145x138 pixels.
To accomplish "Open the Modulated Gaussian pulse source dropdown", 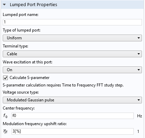I will [72, 100].
